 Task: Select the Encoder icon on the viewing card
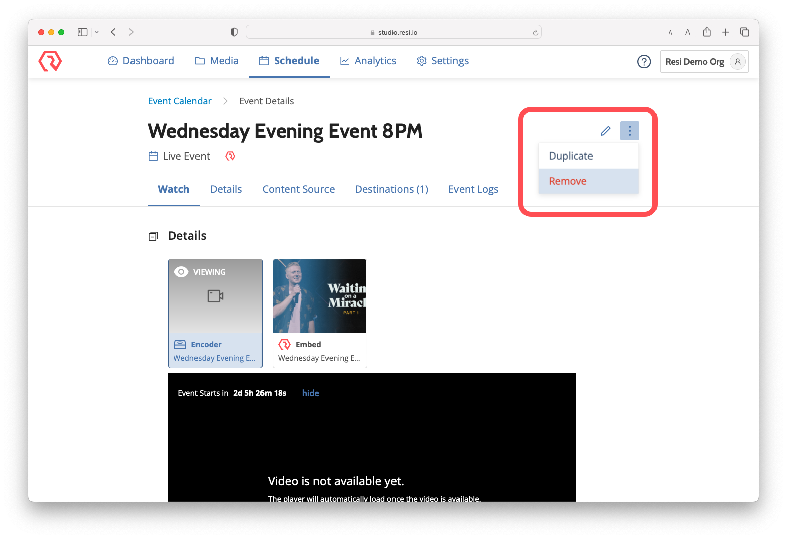[x=180, y=344]
